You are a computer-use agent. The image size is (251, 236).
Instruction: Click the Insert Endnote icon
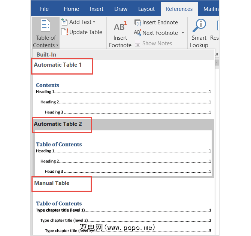click(137, 22)
